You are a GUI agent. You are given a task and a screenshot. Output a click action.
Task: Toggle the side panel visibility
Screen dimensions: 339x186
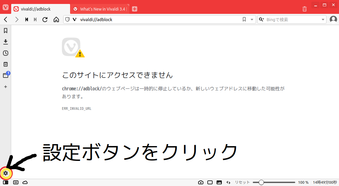coord(6,182)
